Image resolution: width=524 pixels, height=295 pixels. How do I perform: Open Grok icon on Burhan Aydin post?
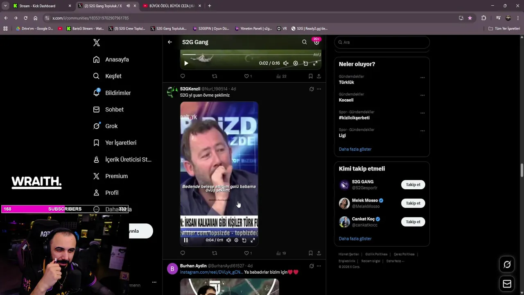(x=312, y=266)
